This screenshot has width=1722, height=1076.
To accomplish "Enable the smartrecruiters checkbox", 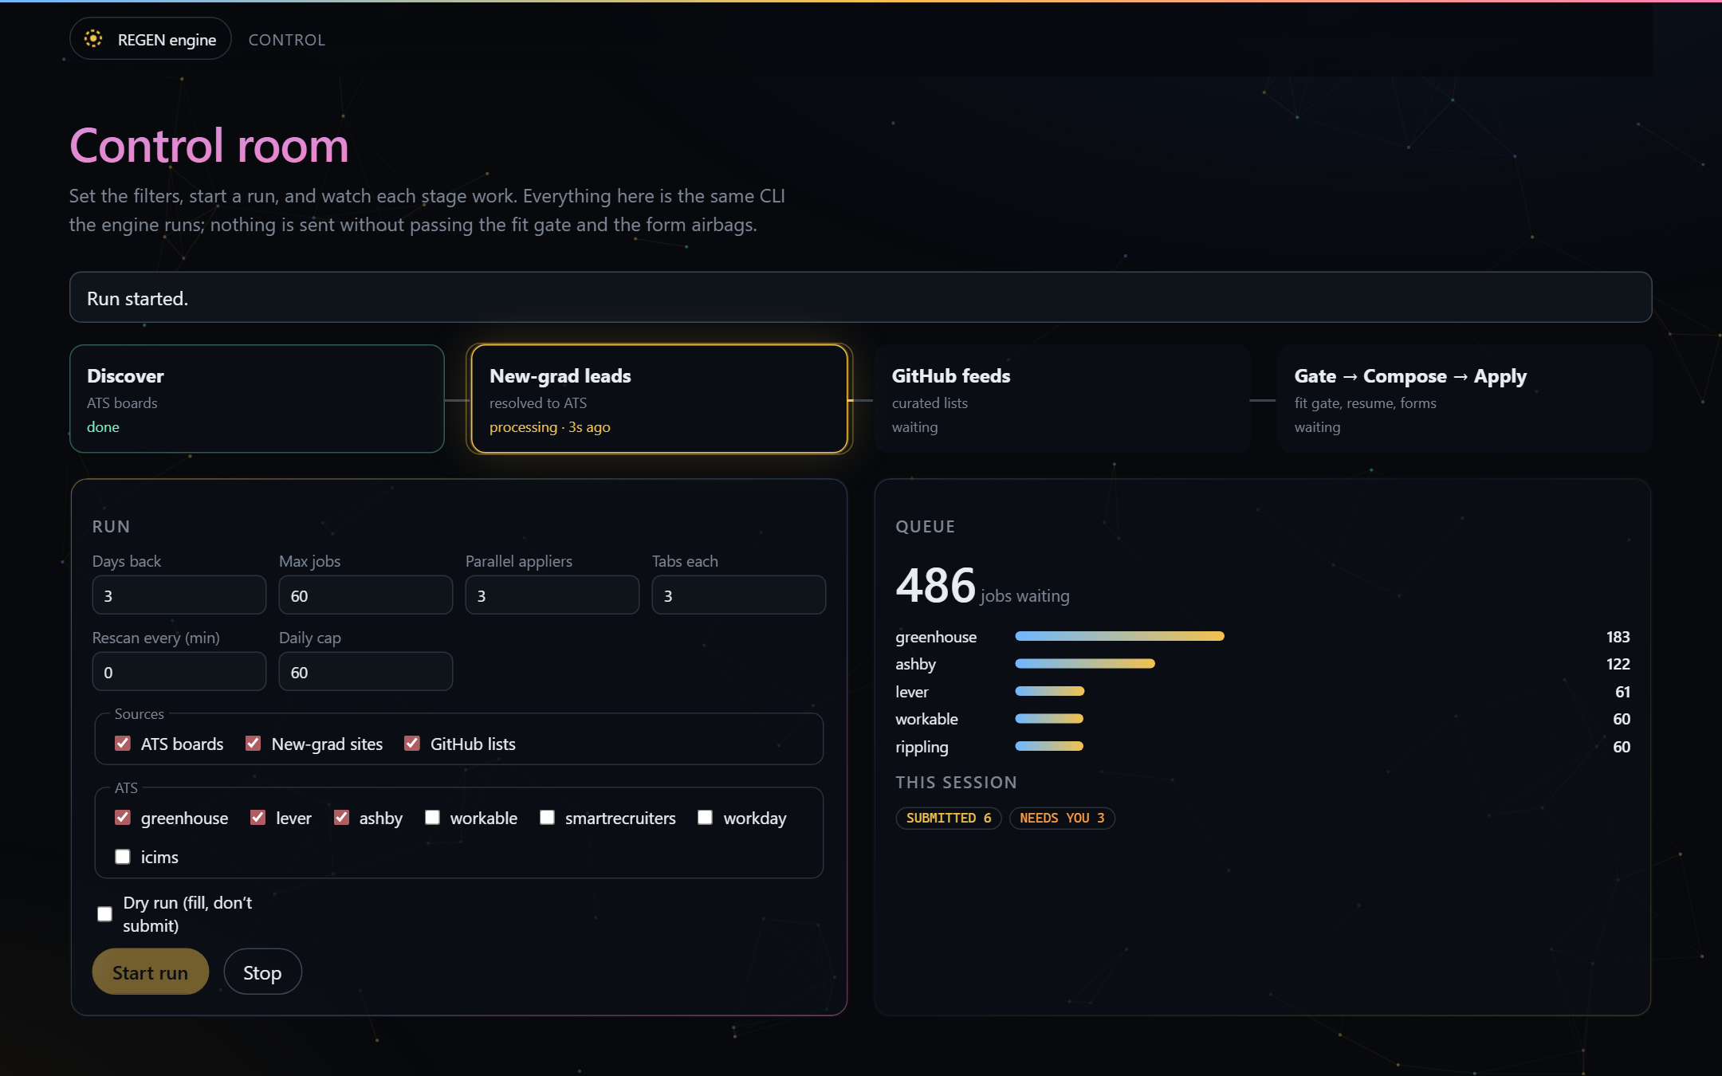I will point(547,817).
